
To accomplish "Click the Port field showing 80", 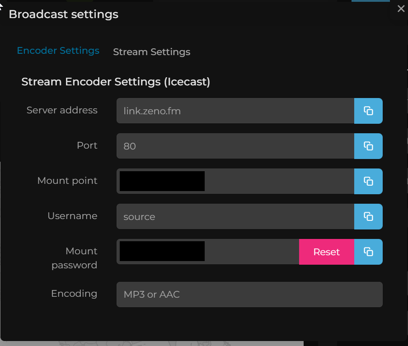I will pos(235,146).
